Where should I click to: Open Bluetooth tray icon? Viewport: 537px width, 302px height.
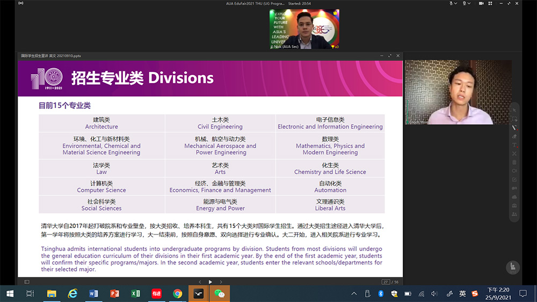(381, 293)
